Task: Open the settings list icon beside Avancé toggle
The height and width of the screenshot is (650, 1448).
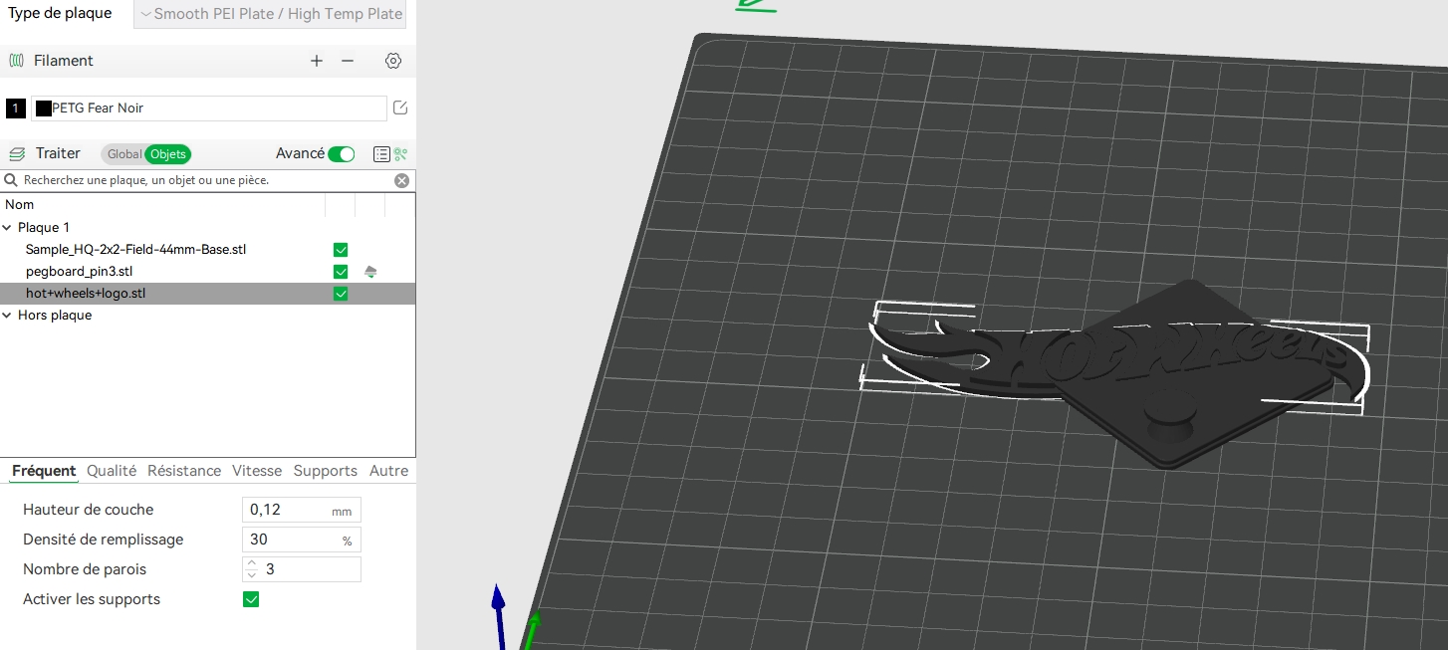Action: [x=381, y=154]
